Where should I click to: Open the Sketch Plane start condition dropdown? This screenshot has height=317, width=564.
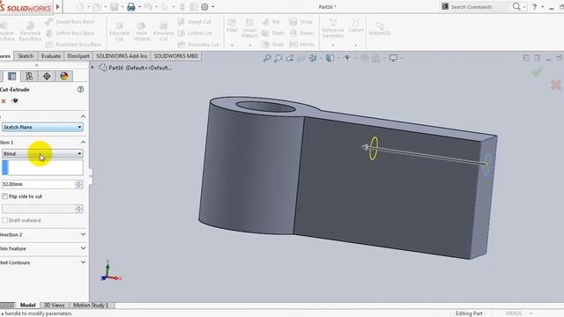(x=42, y=127)
